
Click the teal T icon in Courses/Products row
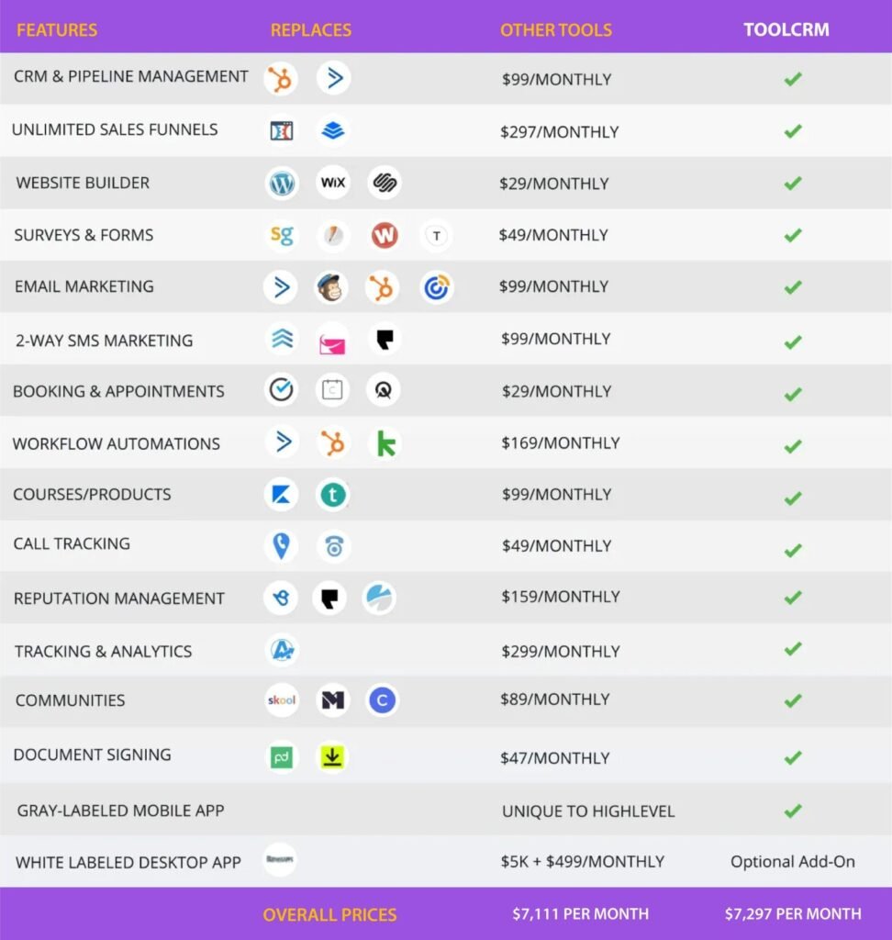pos(333,496)
